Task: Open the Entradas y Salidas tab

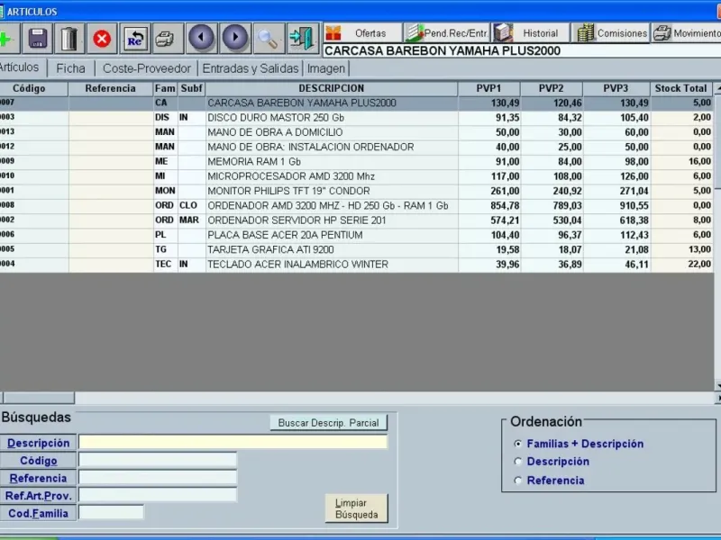Action: click(x=251, y=67)
